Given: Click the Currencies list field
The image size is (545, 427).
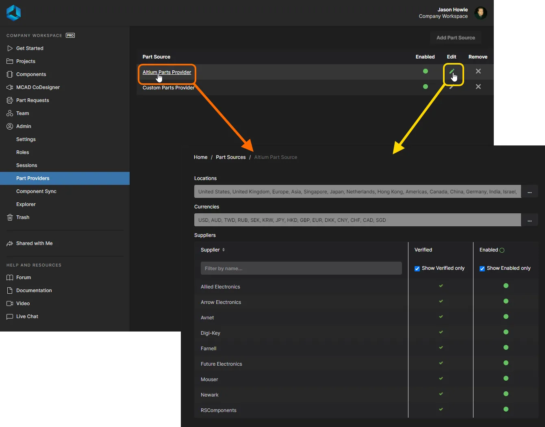Looking at the screenshot, I should coord(358,220).
